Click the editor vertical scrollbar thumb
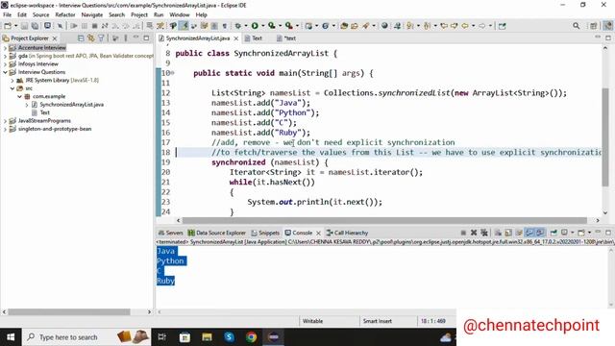This screenshot has width=615, height=346. (x=605, y=136)
